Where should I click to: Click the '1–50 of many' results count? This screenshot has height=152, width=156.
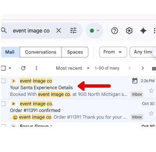coord(107,68)
